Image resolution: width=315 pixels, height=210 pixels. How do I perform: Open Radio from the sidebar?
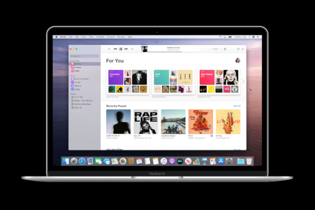point(77,70)
